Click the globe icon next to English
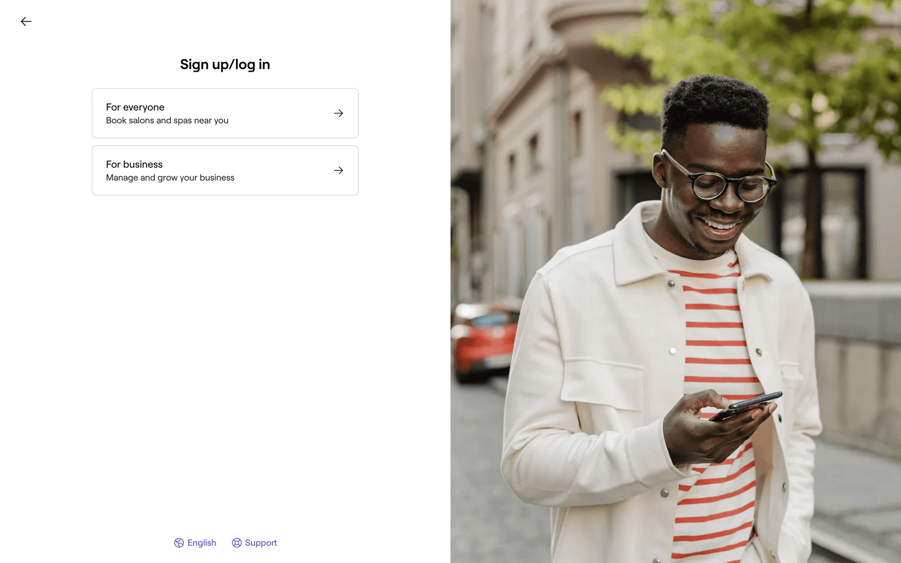The height and width of the screenshot is (563, 901). [179, 543]
